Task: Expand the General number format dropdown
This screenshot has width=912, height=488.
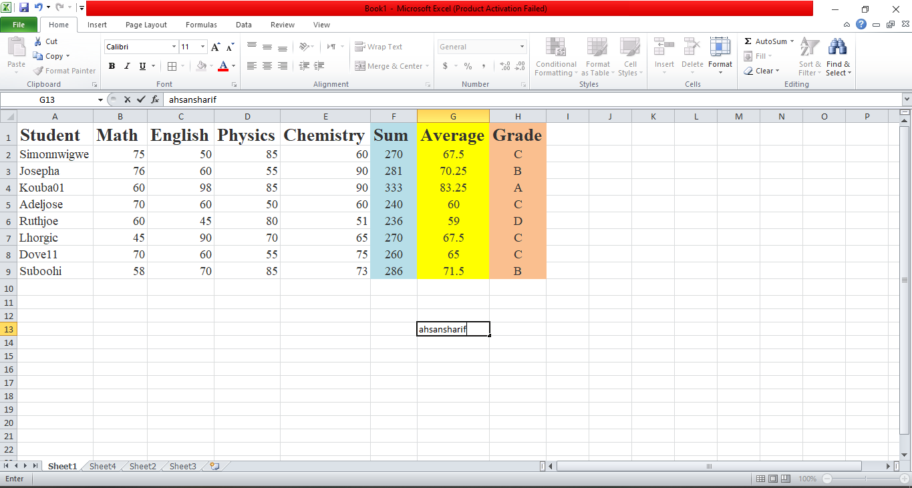Action: [x=522, y=47]
